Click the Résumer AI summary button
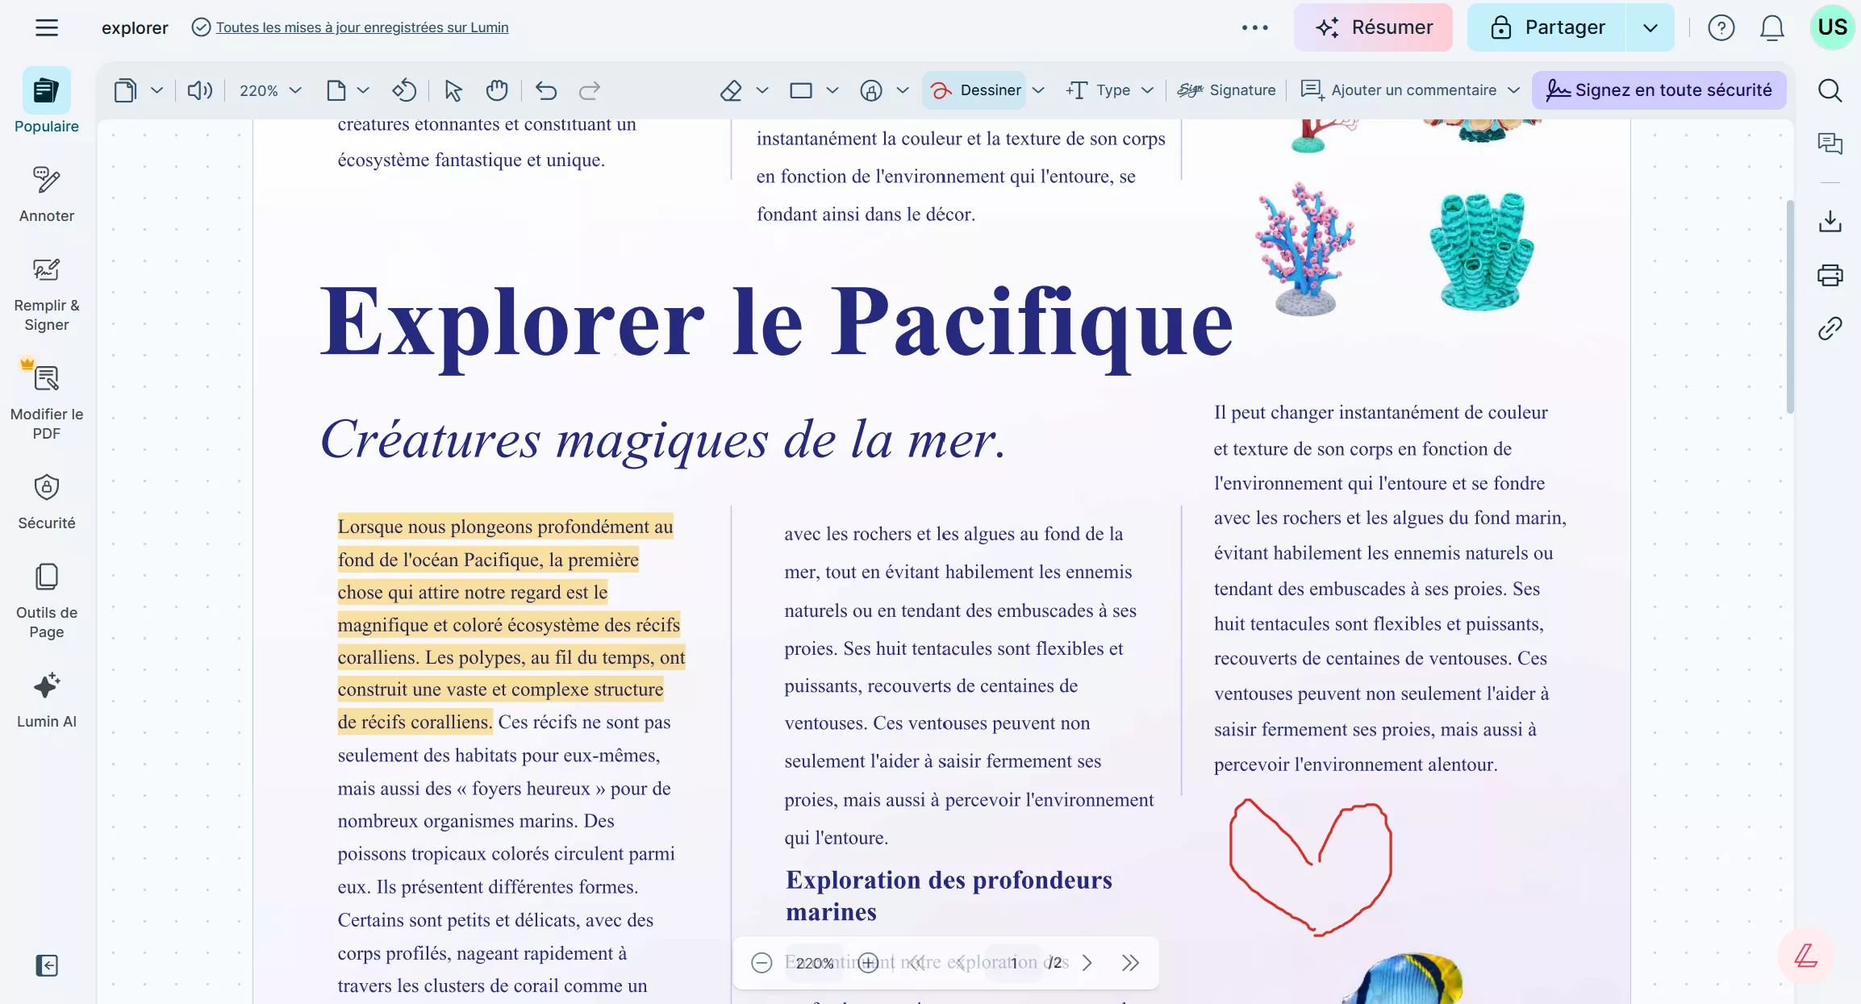Viewport: 1861px width, 1004px height. click(x=1373, y=27)
